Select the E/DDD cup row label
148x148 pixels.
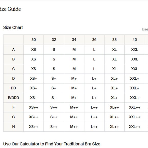[14, 98]
